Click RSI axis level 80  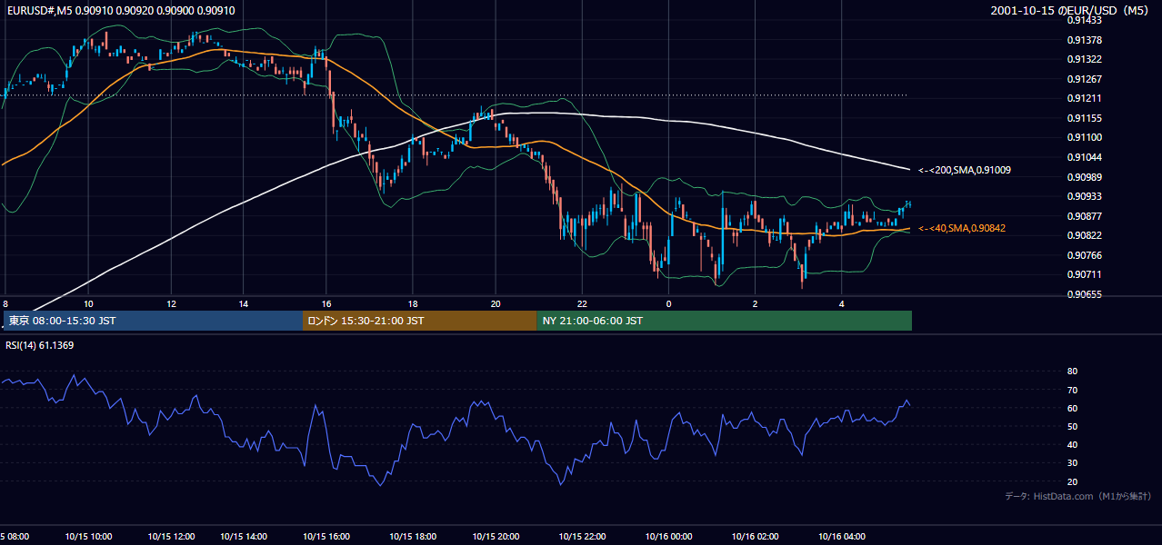coord(1072,372)
